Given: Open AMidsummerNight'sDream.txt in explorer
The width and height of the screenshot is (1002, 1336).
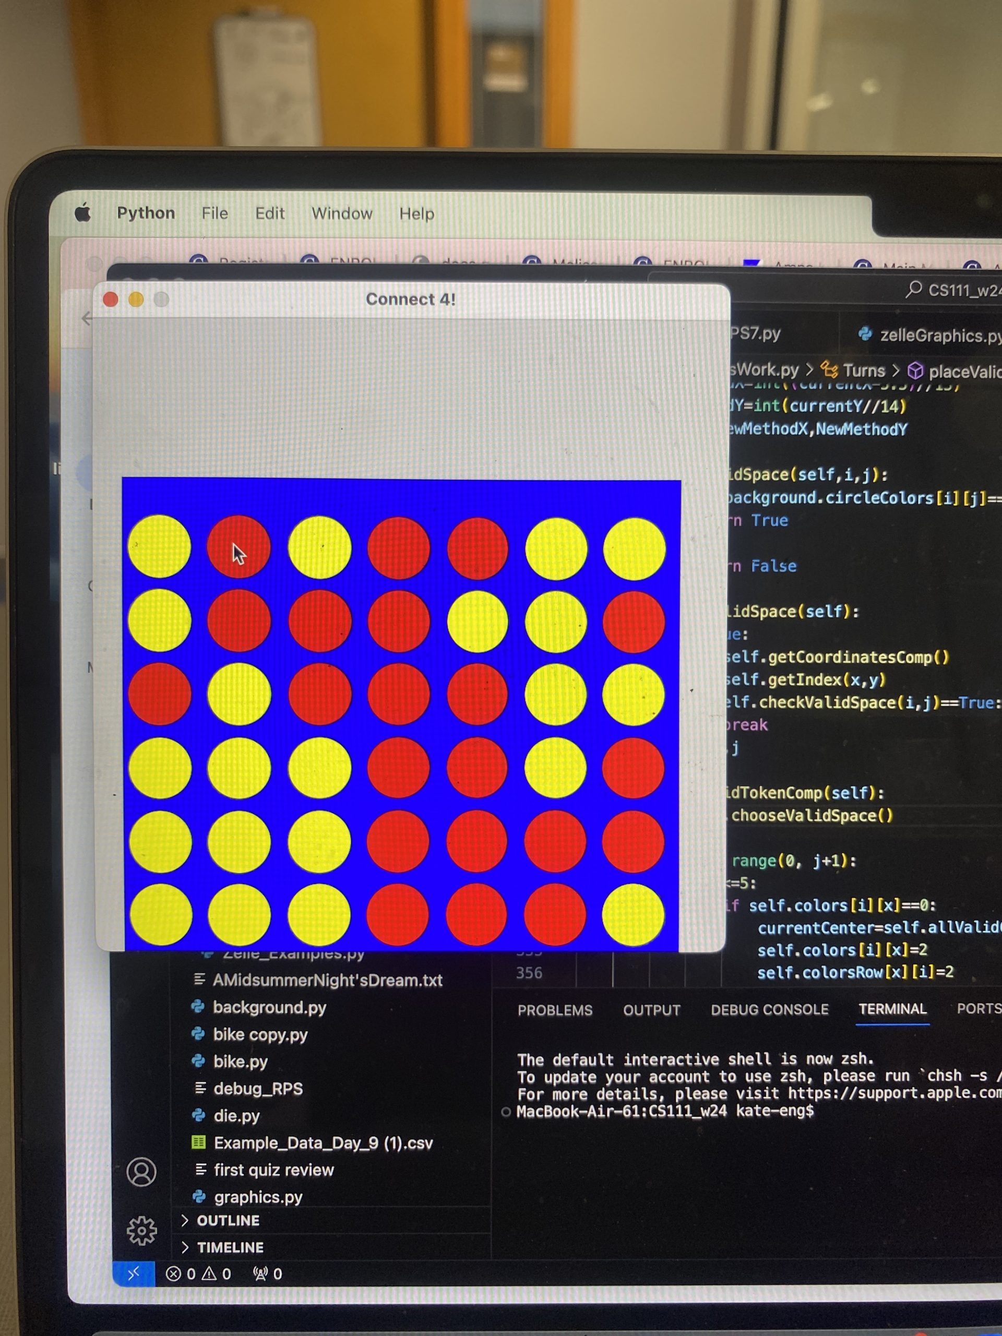Looking at the screenshot, I should point(328,980).
